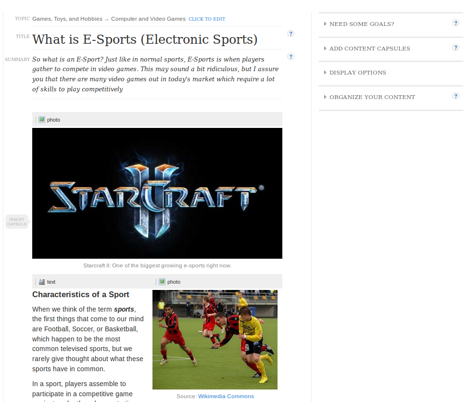Click the photo icon above Starcraft image
This screenshot has height=402, width=468.
(42, 120)
